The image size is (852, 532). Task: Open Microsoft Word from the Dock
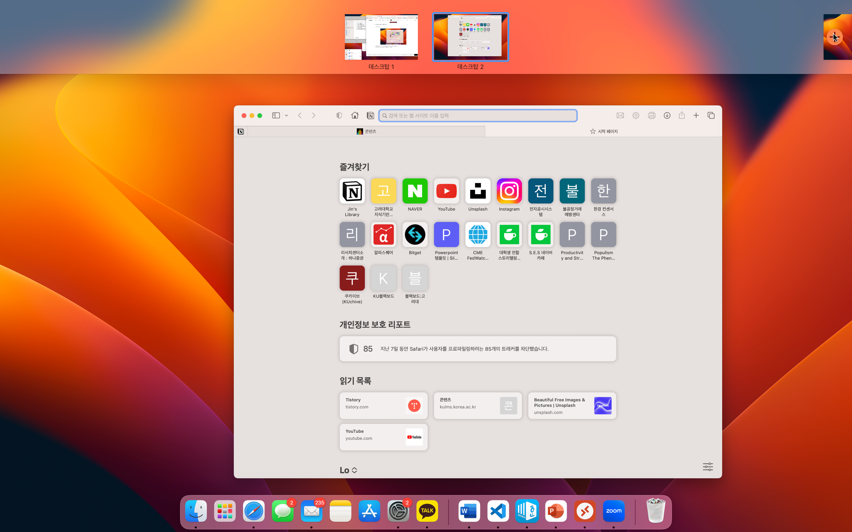(469, 511)
